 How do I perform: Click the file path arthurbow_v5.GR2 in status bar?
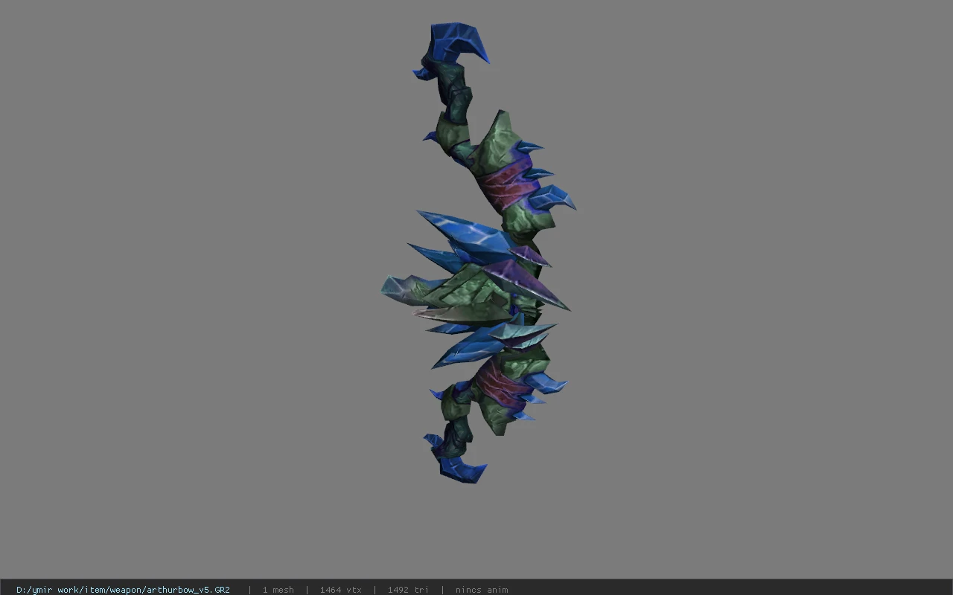(x=123, y=590)
